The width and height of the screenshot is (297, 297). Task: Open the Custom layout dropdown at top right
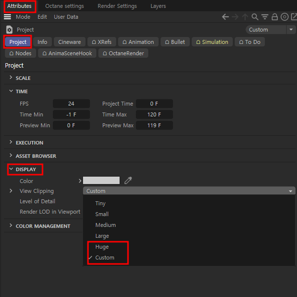264,30
